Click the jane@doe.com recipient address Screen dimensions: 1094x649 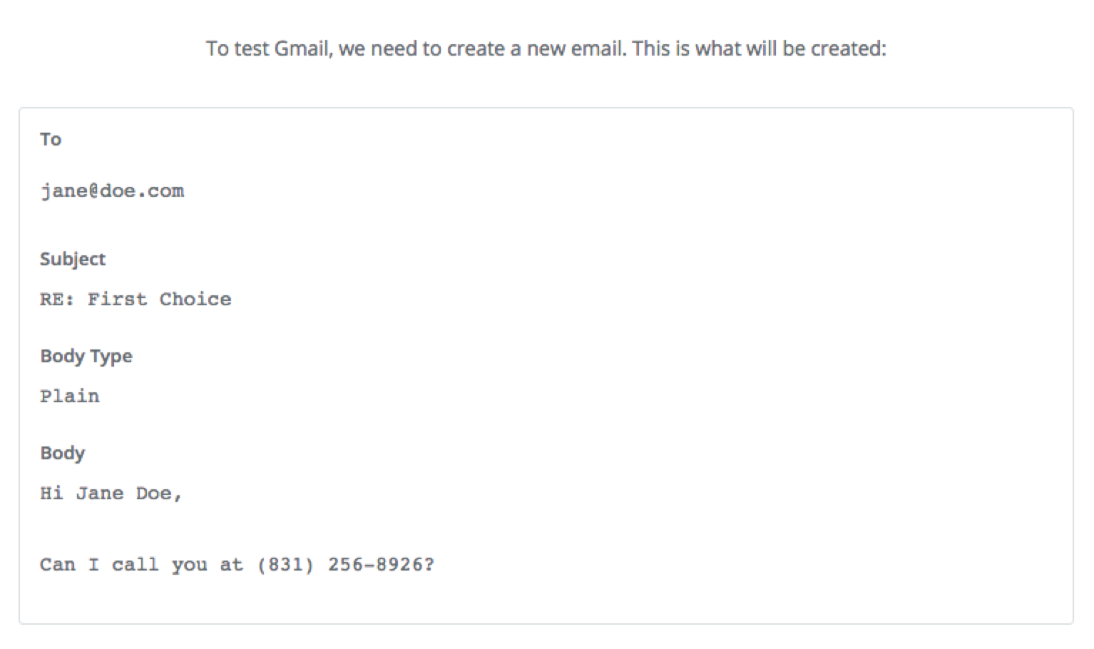pos(112,191)
